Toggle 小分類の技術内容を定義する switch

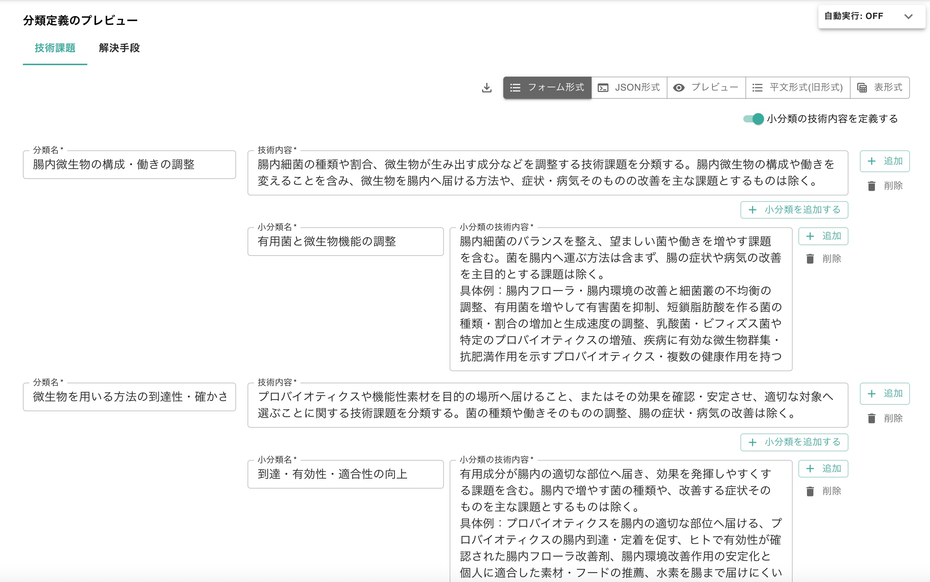point(753,119)
